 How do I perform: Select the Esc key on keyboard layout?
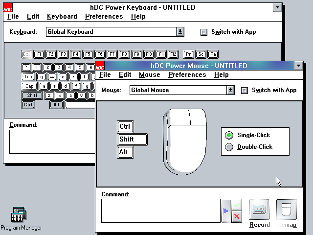26,54
